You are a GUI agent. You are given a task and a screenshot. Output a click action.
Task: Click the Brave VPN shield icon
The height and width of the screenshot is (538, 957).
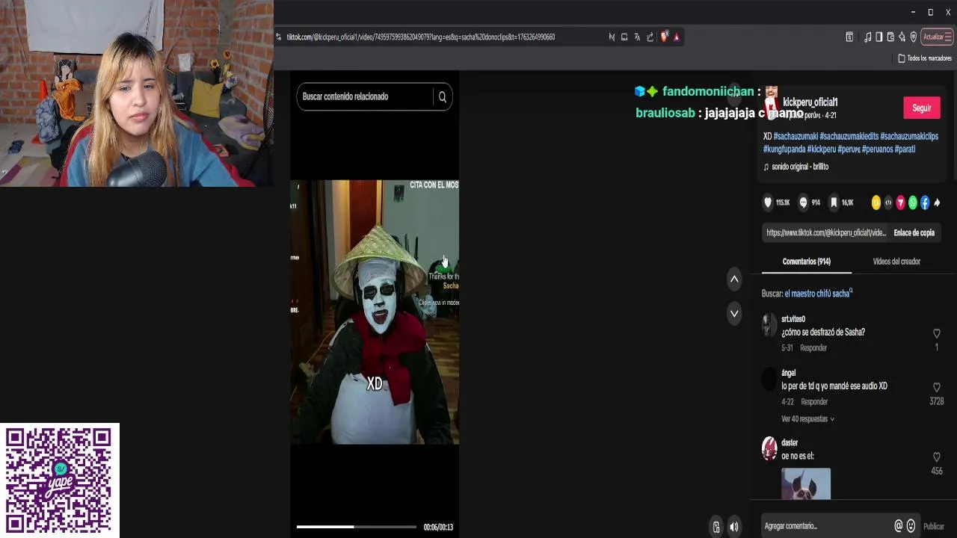914,37
